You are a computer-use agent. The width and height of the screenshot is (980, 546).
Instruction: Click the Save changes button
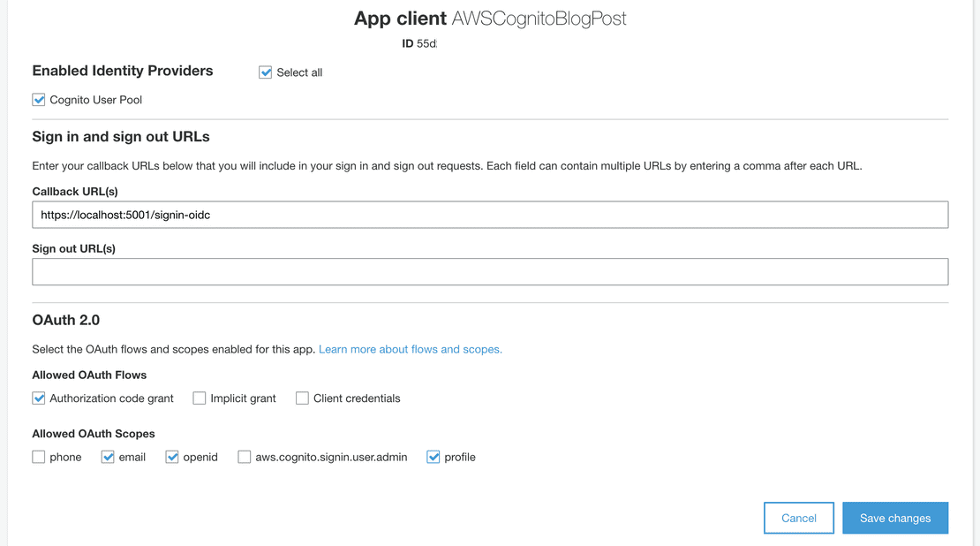[x=895, y=518]
